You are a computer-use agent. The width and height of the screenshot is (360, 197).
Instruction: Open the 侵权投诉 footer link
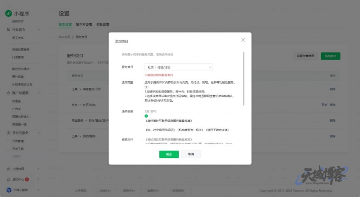click(x=178, y=191)
